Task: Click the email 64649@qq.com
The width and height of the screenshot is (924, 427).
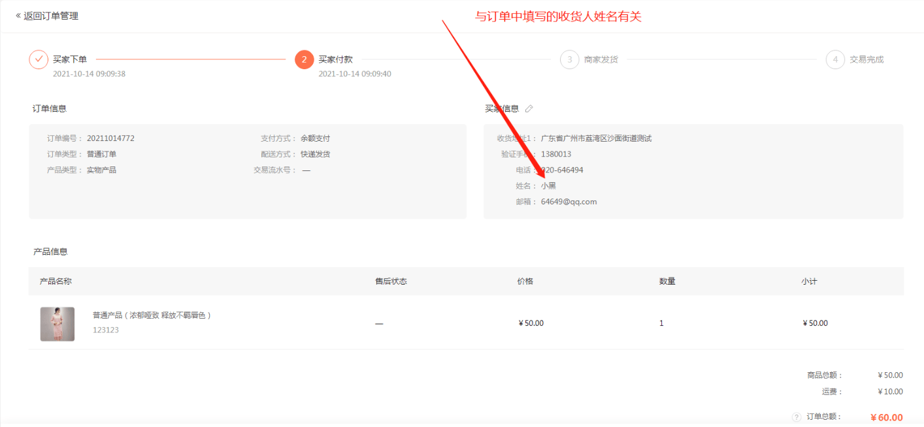Action: point(569,202)
